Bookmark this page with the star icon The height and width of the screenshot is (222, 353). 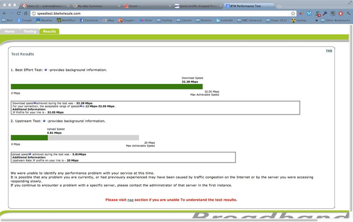(293, 13)
